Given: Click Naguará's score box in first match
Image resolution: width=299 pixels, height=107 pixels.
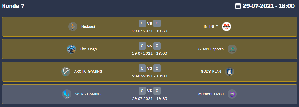Looking at the screenshot, I should [x=142, y=23].
